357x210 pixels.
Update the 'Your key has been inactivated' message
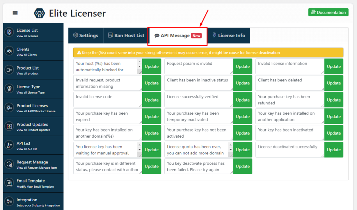pos(334,133)
